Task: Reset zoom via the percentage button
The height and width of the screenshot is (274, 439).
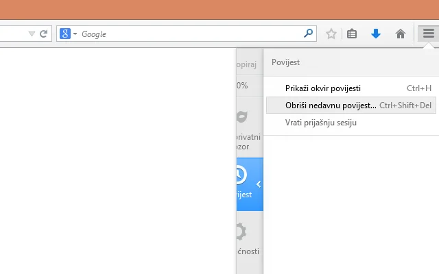Action: [242, 86]
